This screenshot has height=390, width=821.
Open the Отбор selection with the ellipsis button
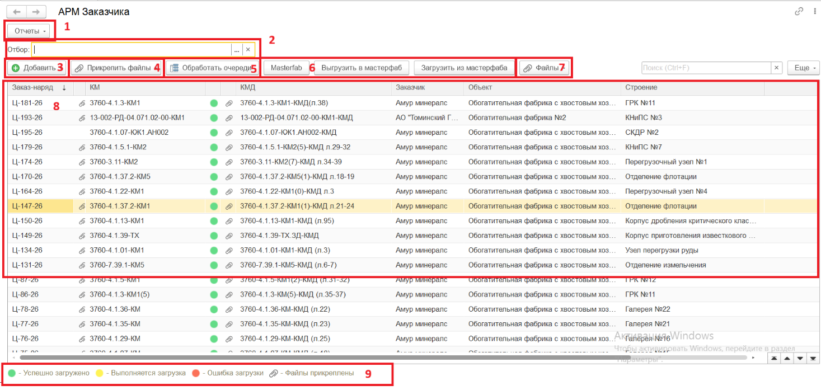tap(237, 50)
